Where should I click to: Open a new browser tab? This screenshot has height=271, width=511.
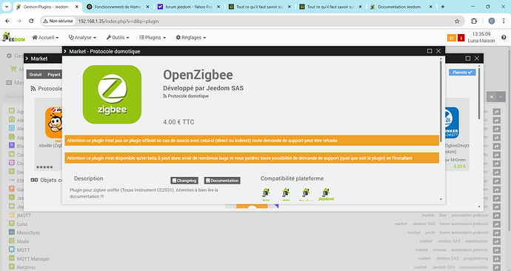[x=443, y=7]
